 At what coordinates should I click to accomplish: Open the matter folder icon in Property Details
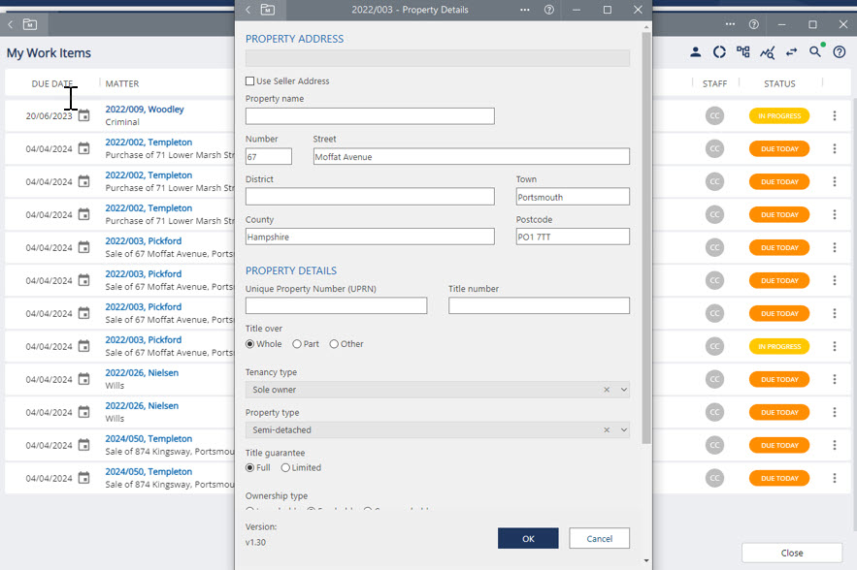pyautogui.click(x=268, y=10)
